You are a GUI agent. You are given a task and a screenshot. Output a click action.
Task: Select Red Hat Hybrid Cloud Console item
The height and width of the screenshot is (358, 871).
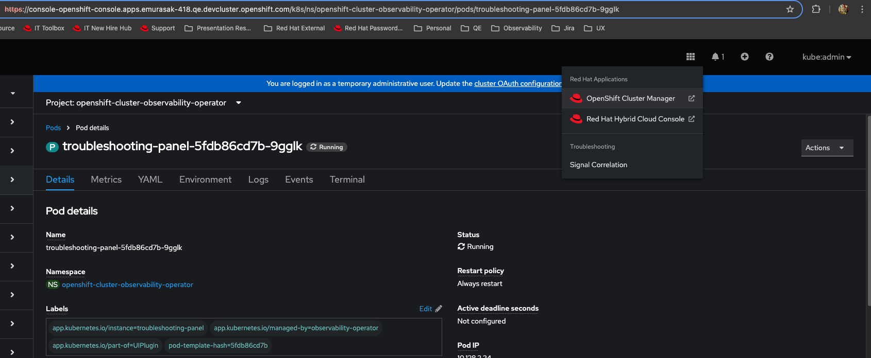(632, 119)
